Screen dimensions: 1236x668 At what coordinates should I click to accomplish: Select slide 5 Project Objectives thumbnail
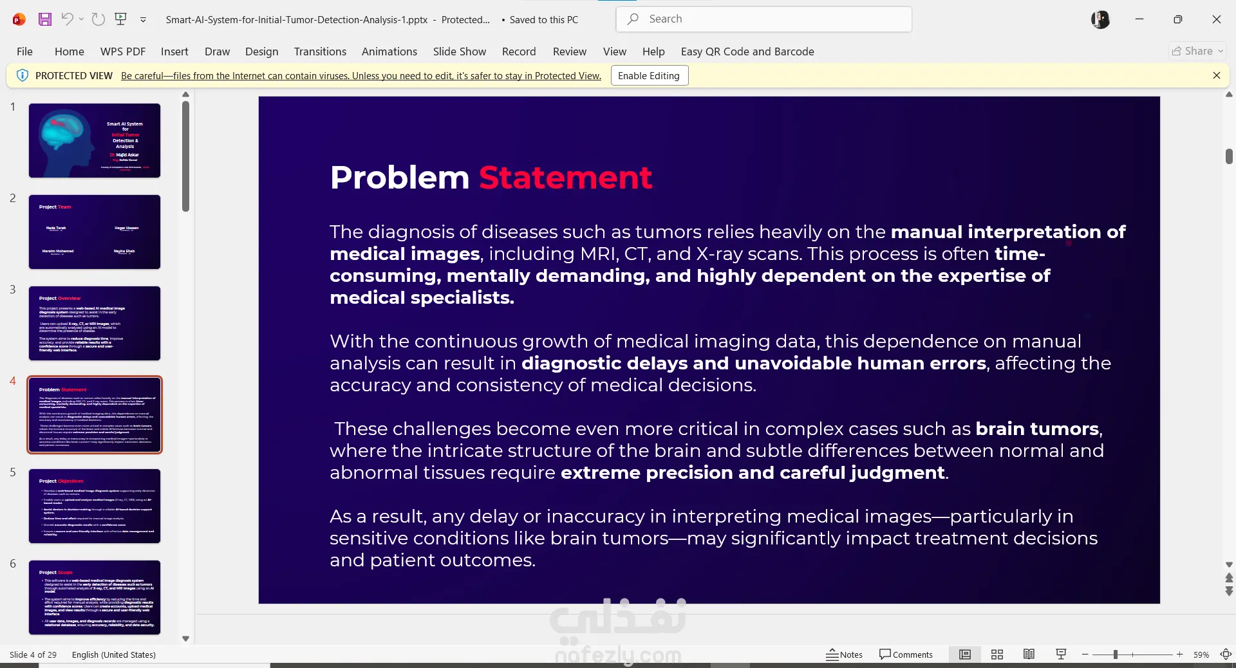pyautogui.click(x=95, y=506)
